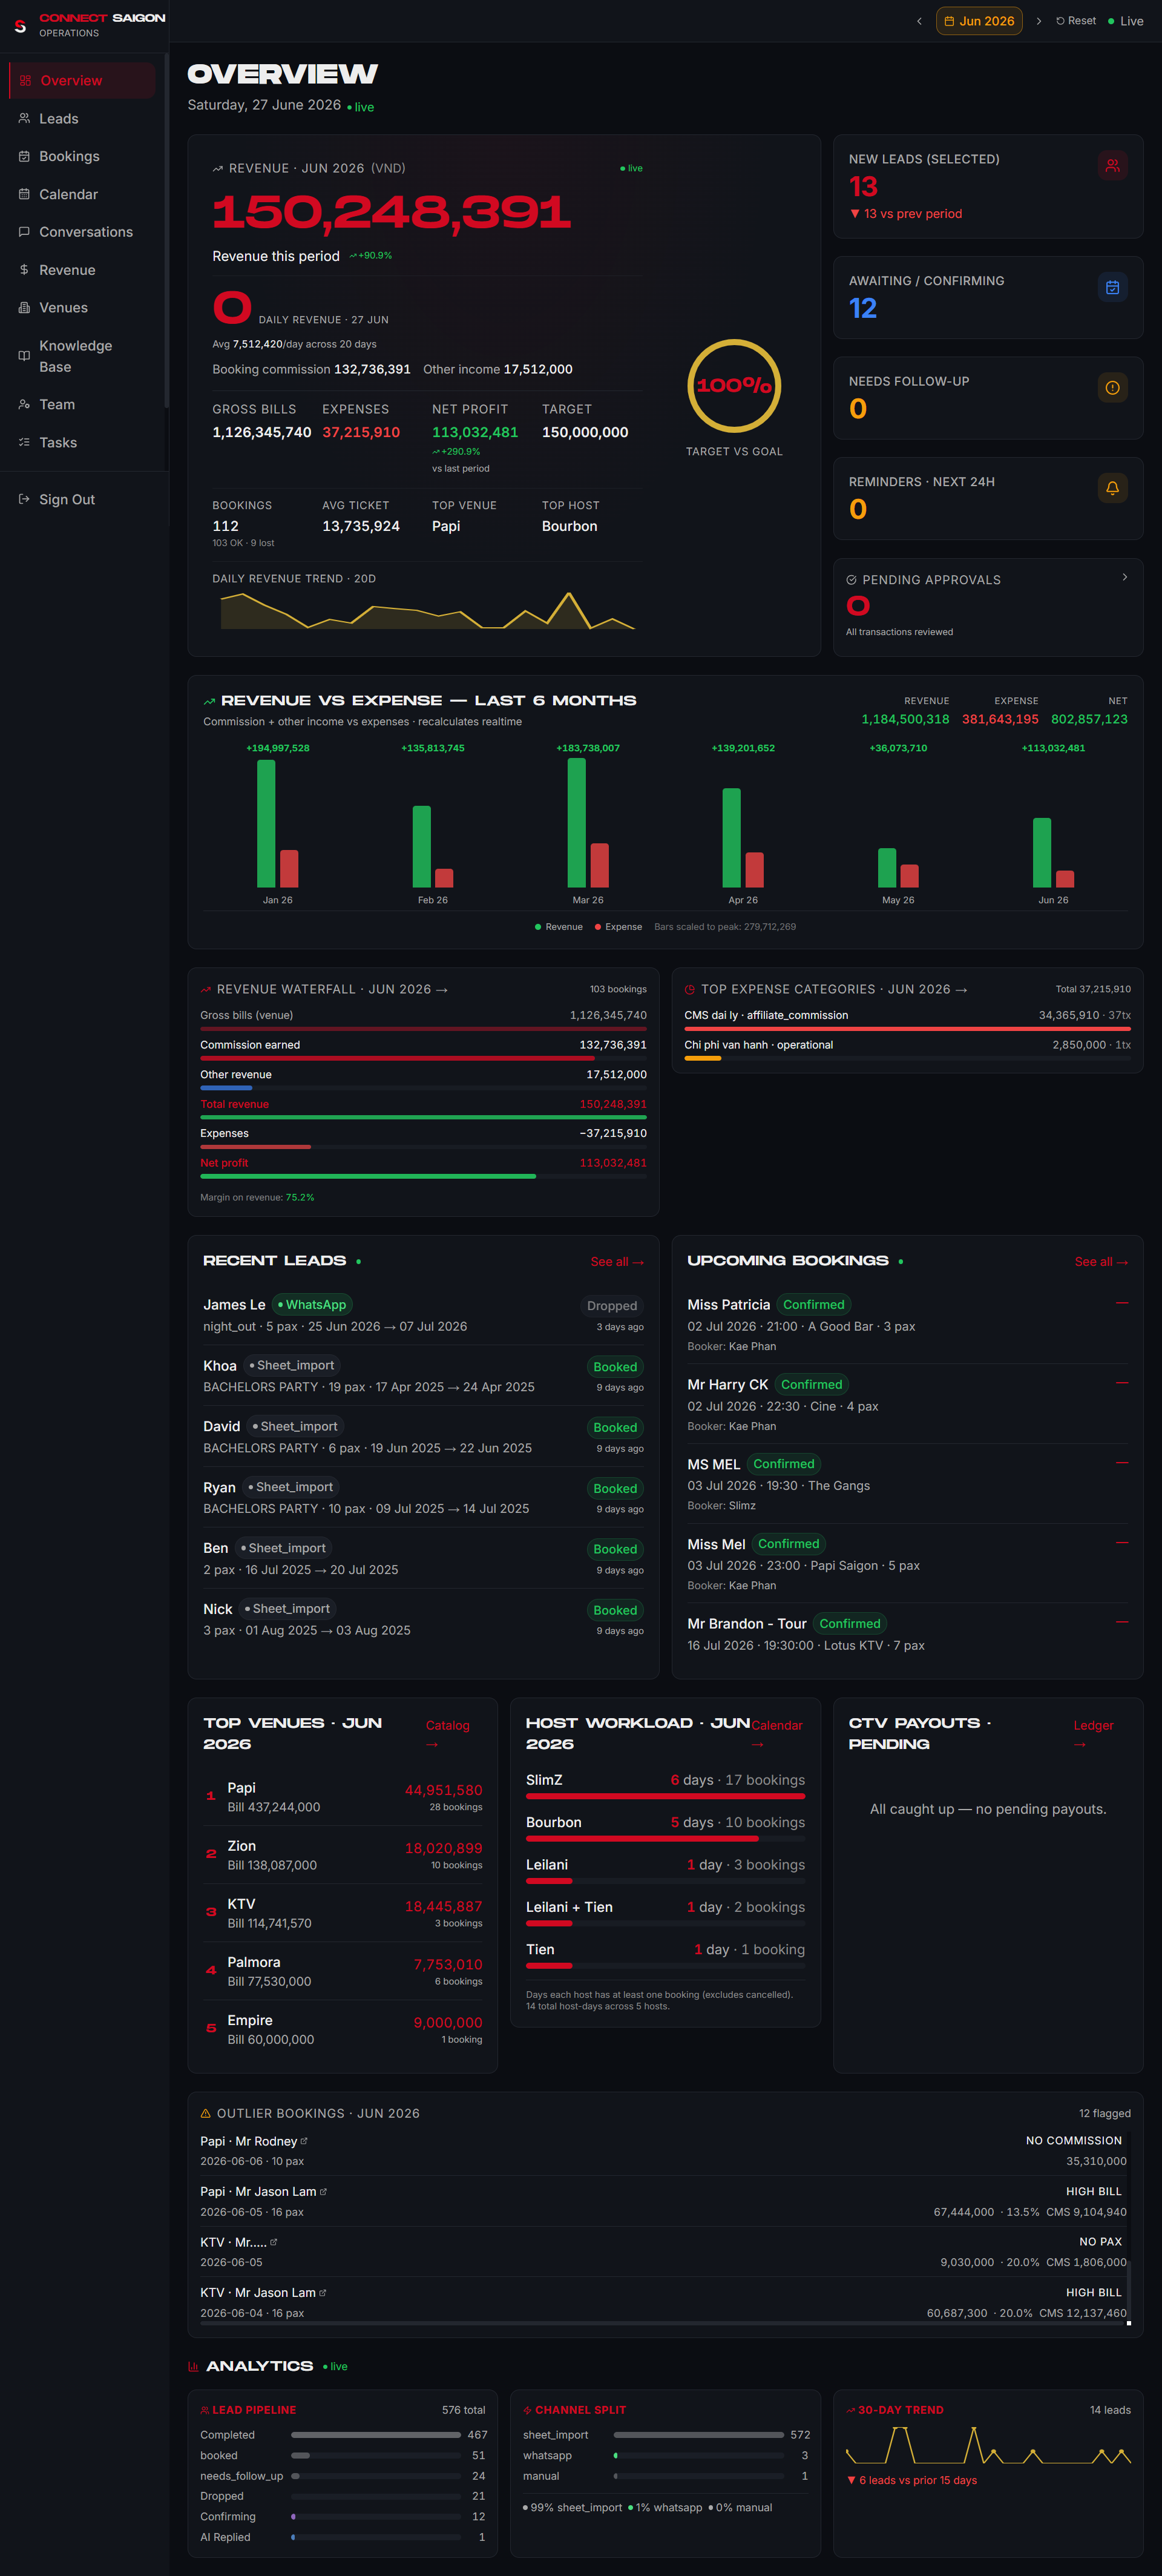The height and width of the screenshot is (2576, 1162).
Task: Go to next month chevron
Action: [x=1039, y=21]
